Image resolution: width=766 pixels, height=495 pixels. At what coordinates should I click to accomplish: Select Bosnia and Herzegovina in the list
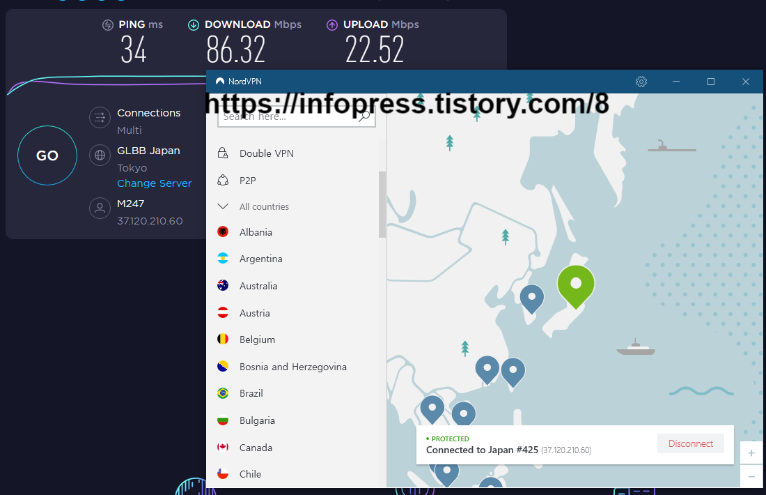coord(292,366)
